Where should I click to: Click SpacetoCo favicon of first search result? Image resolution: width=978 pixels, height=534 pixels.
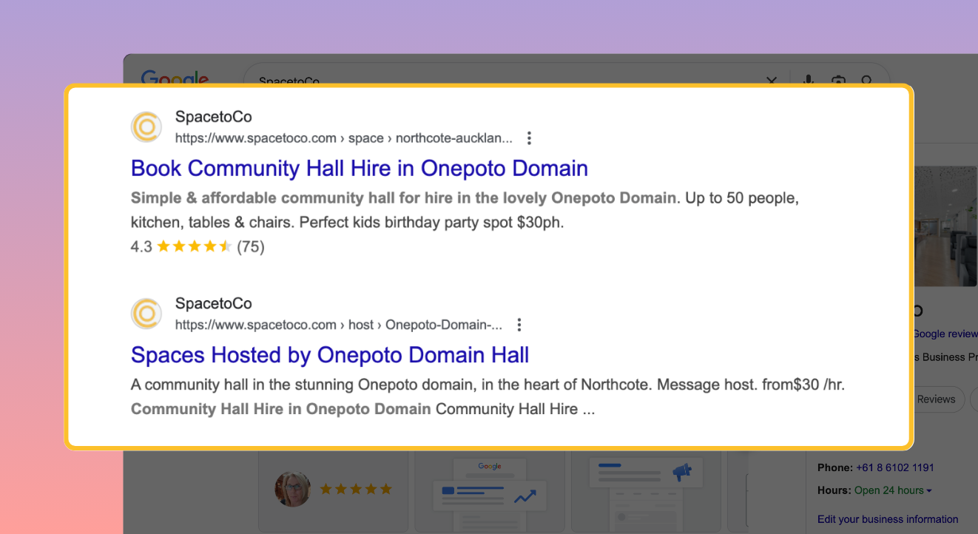[x=146, y=127]
